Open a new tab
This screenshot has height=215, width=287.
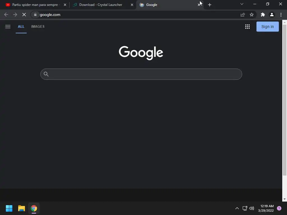tap(210, 5)
